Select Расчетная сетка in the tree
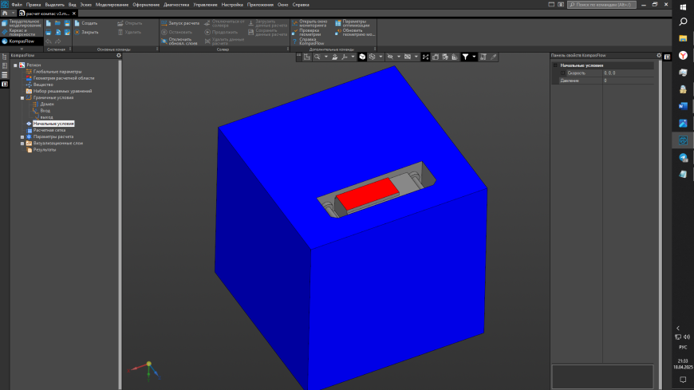 tap(49, 130)
